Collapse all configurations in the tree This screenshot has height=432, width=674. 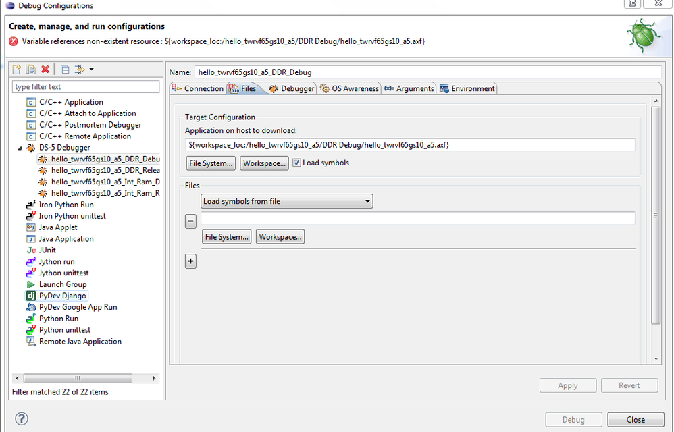(65, 69)
